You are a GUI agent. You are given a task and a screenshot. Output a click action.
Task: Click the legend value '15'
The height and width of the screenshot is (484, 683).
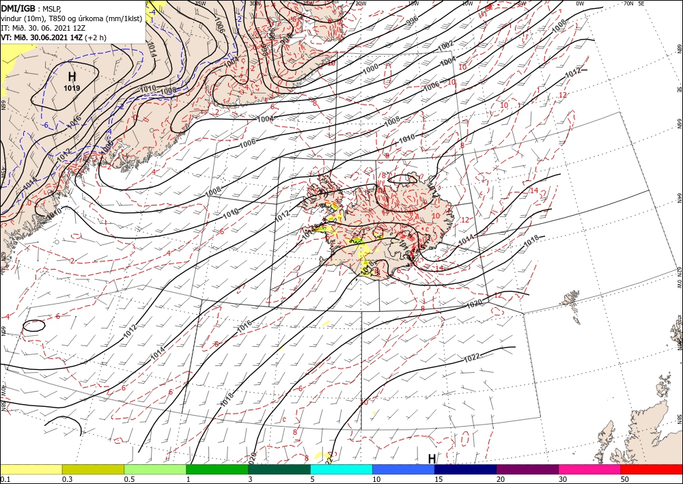(438, 479)
